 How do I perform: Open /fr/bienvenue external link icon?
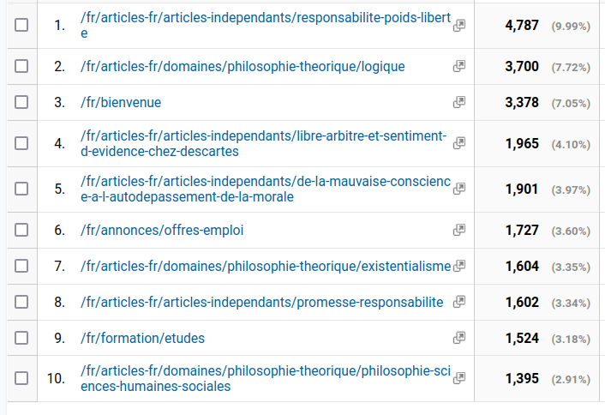click(458, 102)
